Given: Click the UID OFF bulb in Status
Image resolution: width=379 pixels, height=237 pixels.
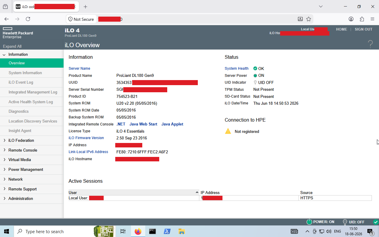Looking at the screenshot, I should tap(255, 82).
